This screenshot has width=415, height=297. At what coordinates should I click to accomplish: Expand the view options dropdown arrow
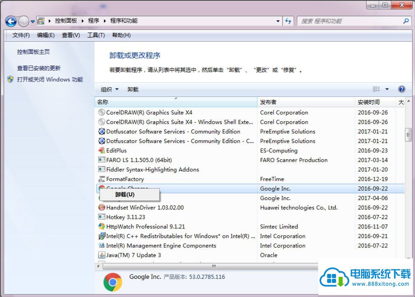coord(387,89)
